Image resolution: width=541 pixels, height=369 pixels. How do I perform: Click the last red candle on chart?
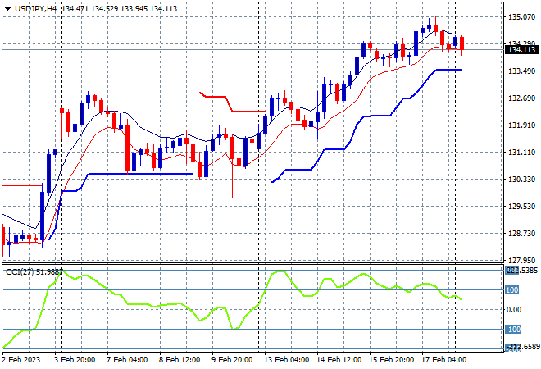tap(462, 43)
